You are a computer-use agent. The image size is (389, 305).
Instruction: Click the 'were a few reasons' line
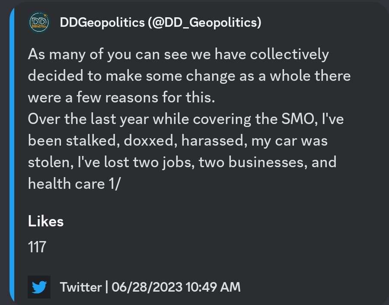(121, 97)
